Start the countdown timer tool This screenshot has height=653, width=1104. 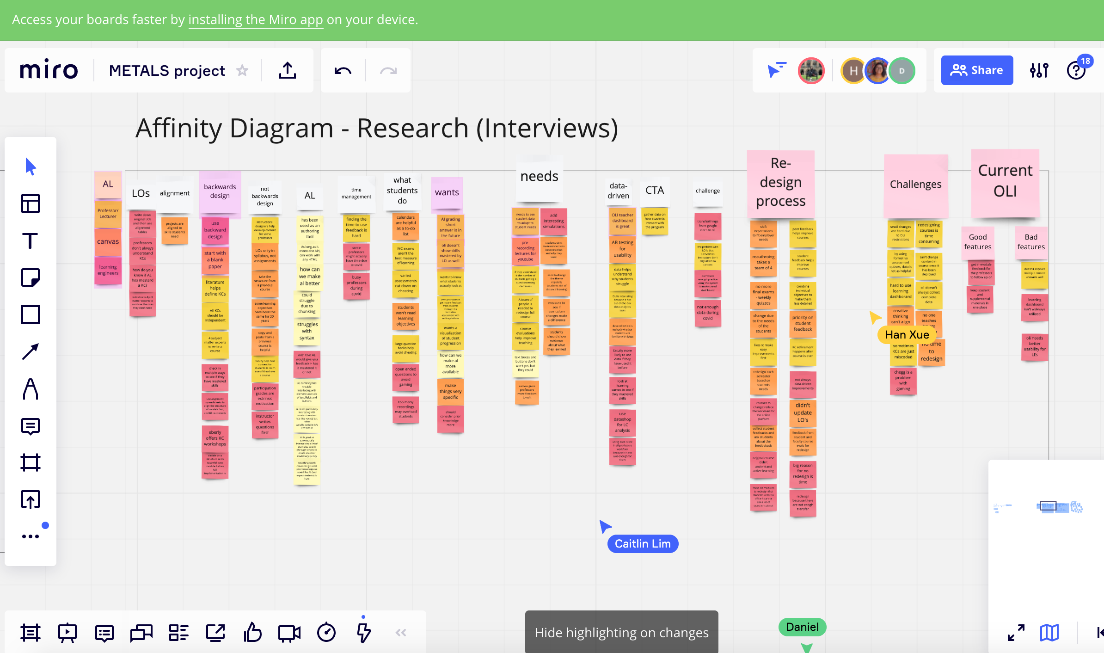(x=326, y=632)
